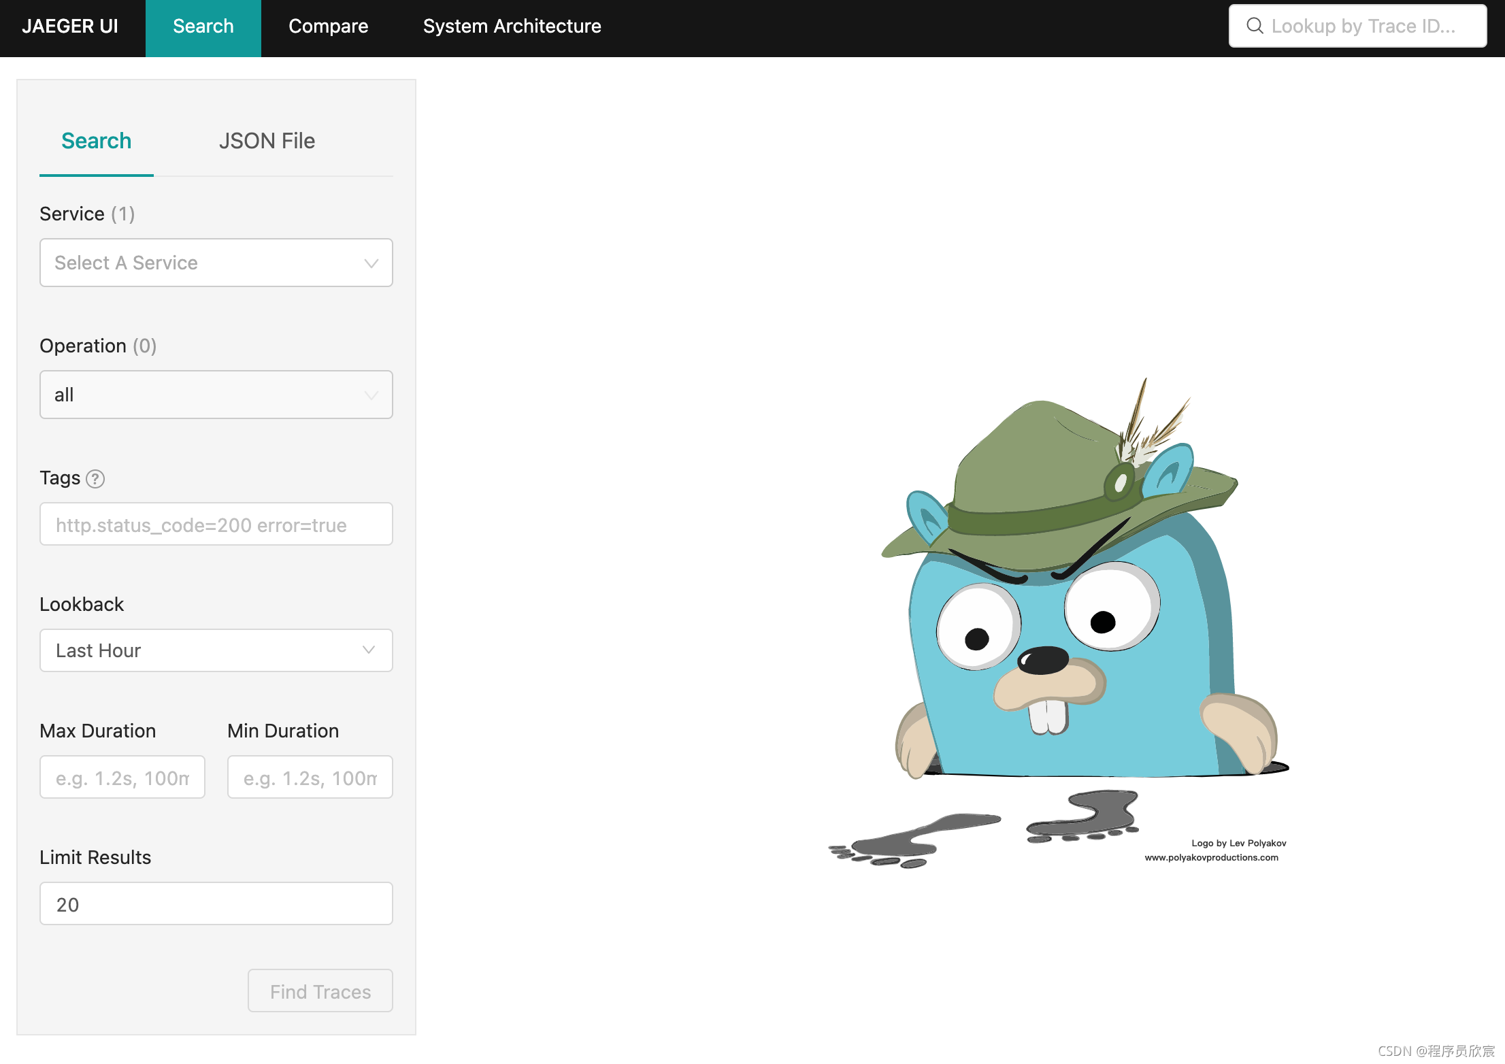This screenshot has height=1064, width=1505.
Task: Open Compare in the top navigation
Action: click(x=328, y=27)
